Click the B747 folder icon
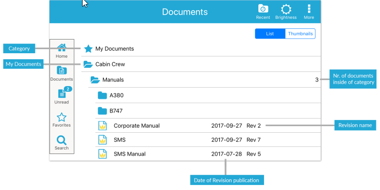This screenshot has height=190, width=380. pyautogui.click(x=102, y=111)
